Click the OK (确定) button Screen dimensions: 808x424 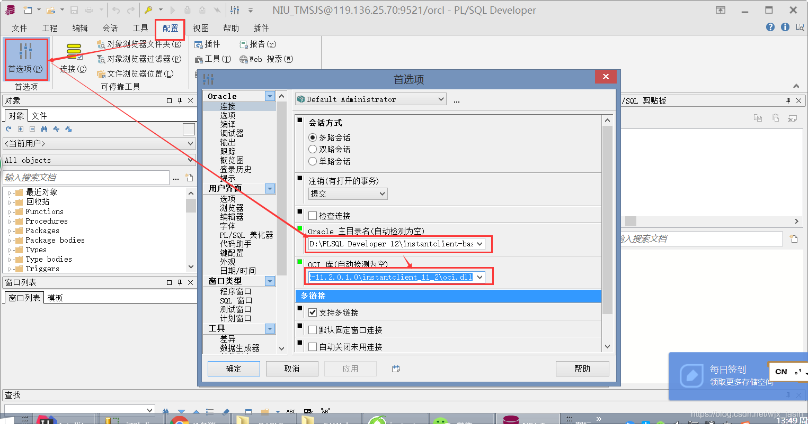click(x=234, y=368)
